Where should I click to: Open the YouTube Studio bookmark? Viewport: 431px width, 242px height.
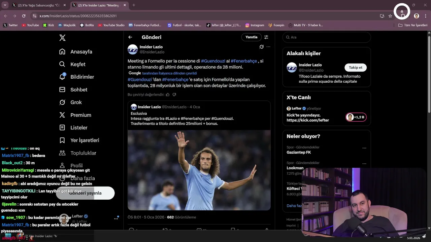point(111,25)
